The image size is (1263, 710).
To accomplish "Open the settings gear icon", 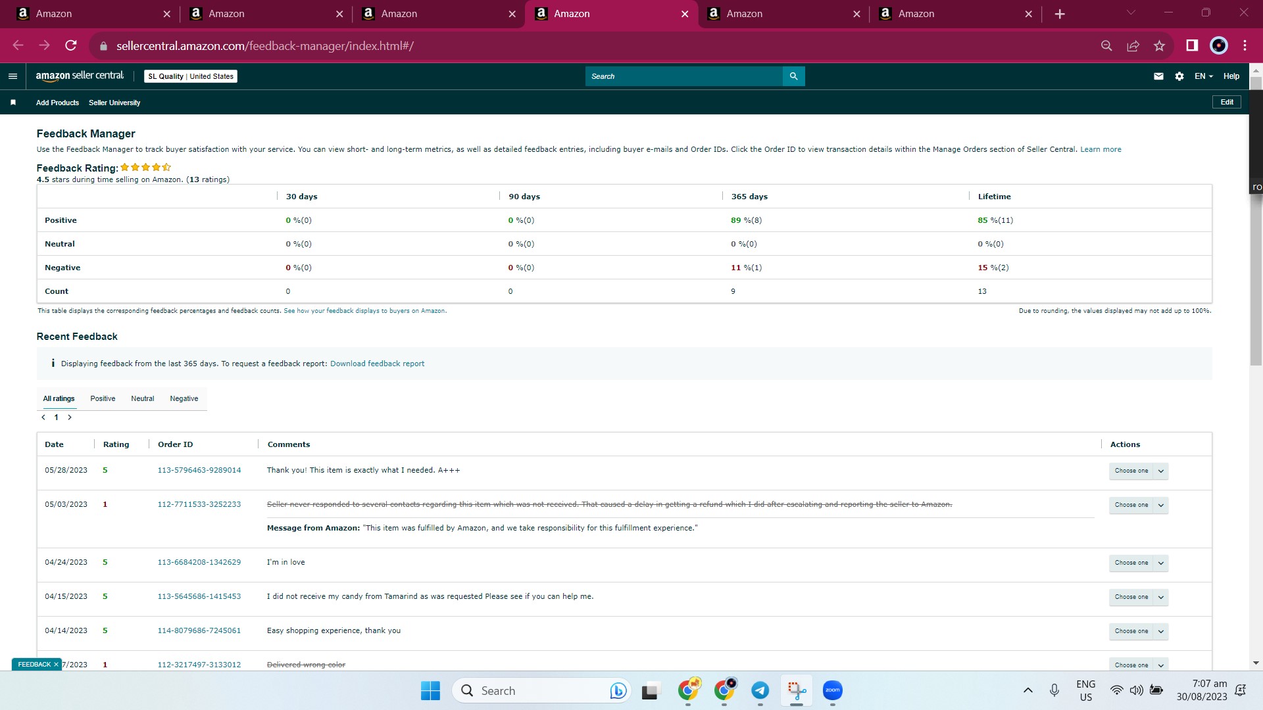I will (1179, 76).
